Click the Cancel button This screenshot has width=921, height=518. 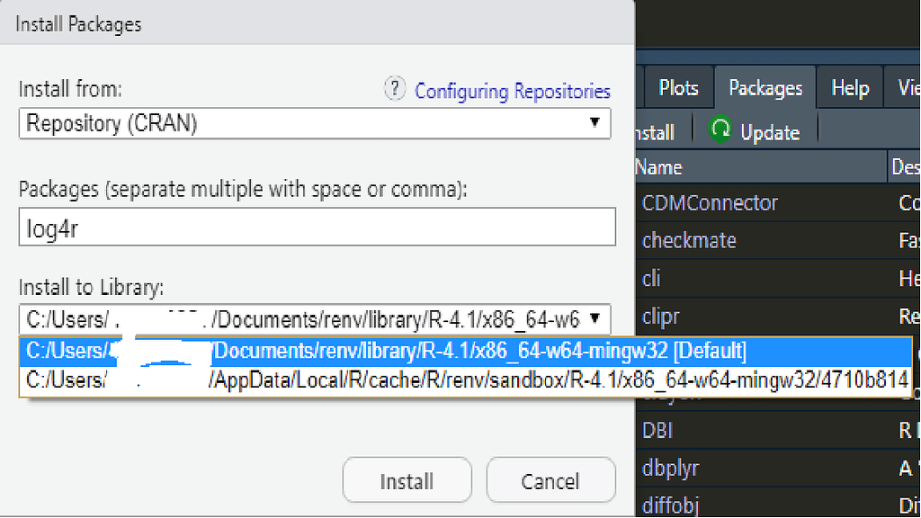tap(550, 479)
